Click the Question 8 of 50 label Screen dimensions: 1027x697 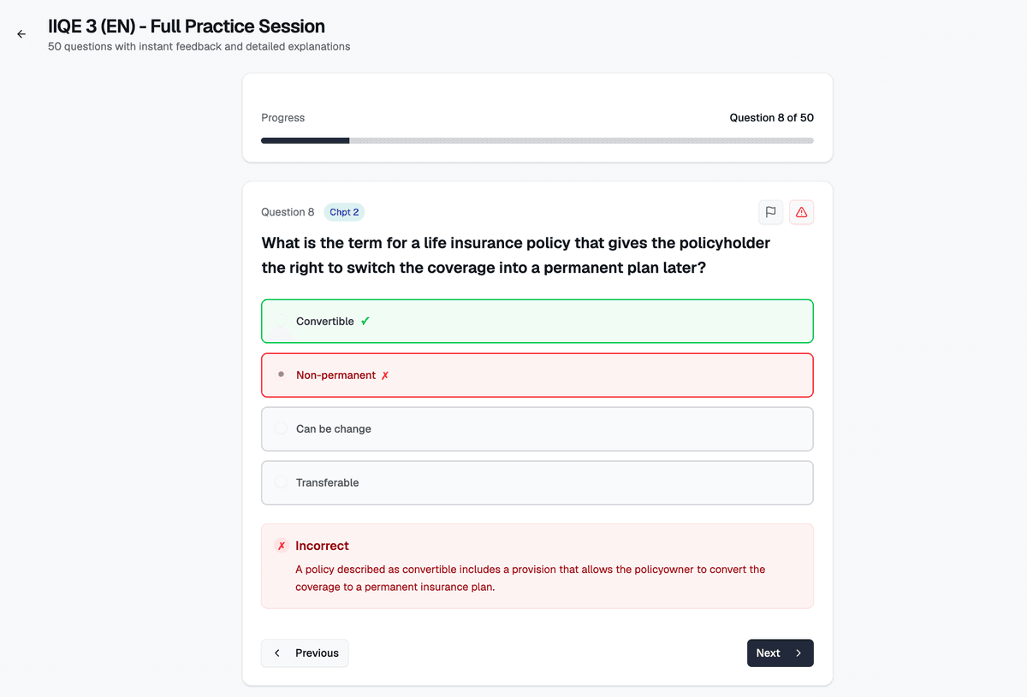coord(771,117)
